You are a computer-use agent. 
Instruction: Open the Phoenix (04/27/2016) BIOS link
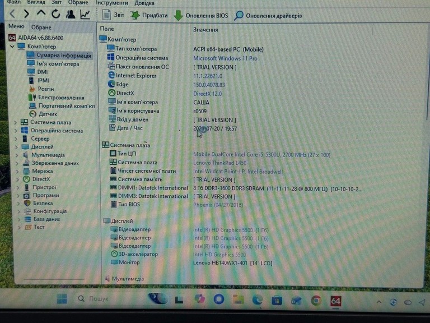[218, 205]
